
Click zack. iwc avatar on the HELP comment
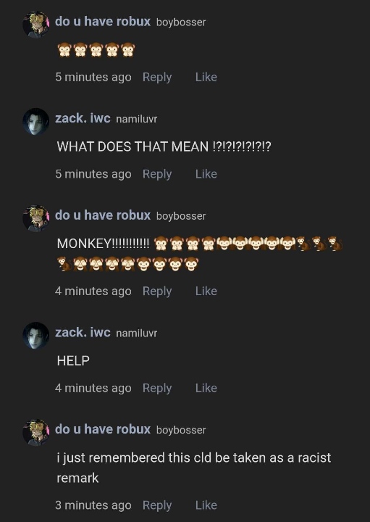click(x=36, y=336)
